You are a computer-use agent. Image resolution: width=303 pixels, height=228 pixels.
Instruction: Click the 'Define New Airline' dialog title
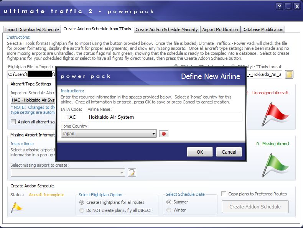pyautogui.click(x=211, y=77)
